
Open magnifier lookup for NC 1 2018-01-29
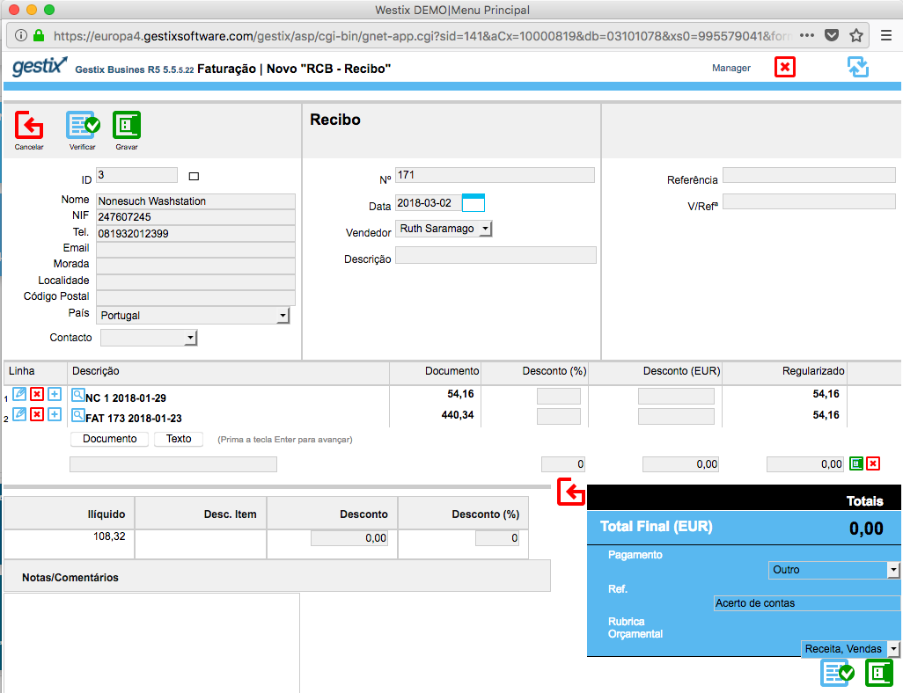pyautogui.click(x=77, y=394)
